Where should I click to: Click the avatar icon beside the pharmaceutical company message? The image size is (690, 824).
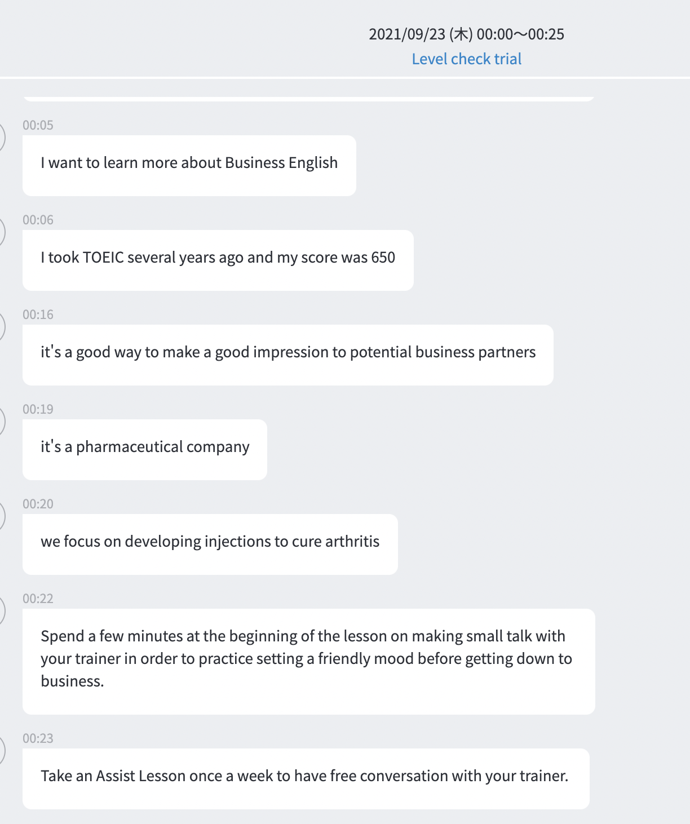coord(2,422)
